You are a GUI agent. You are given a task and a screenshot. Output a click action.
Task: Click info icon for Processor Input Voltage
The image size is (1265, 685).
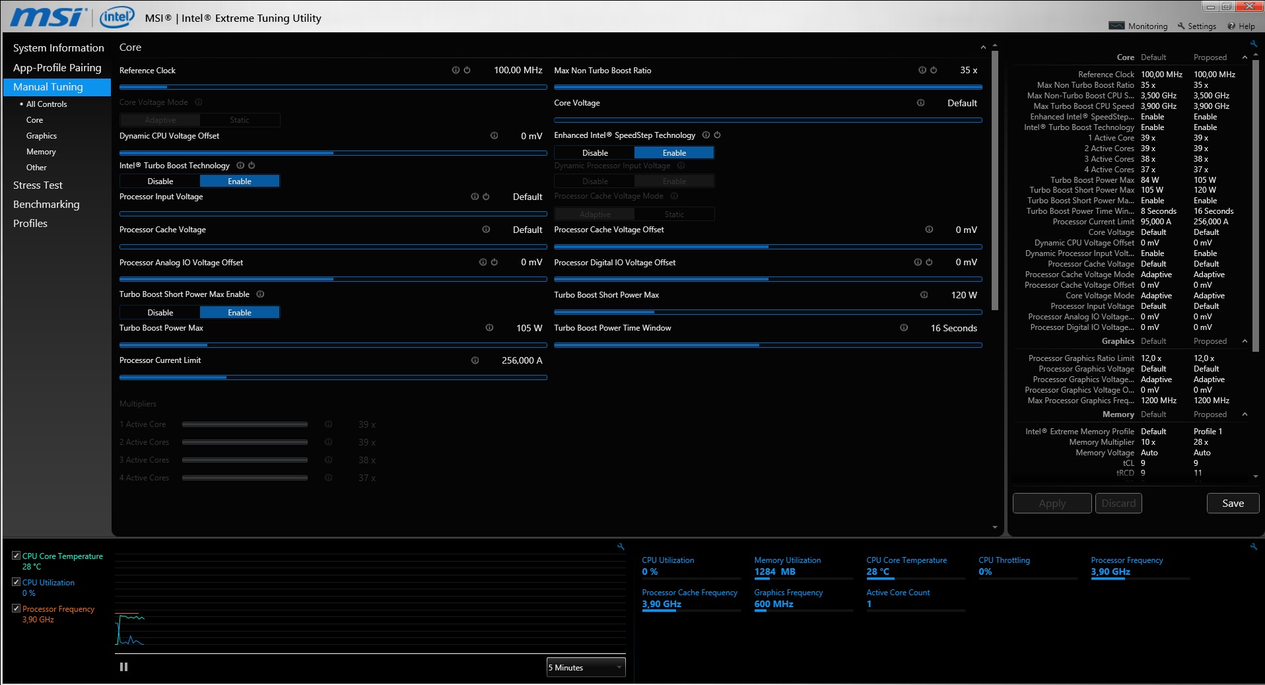[475, 197]
